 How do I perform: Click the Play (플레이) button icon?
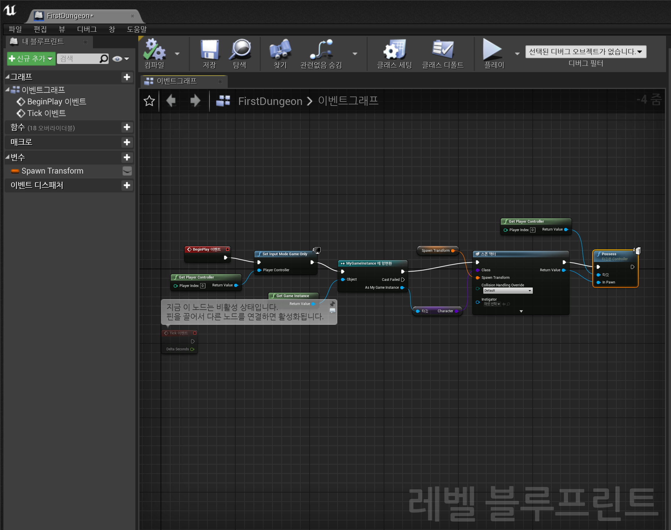[x=492, y=49]
